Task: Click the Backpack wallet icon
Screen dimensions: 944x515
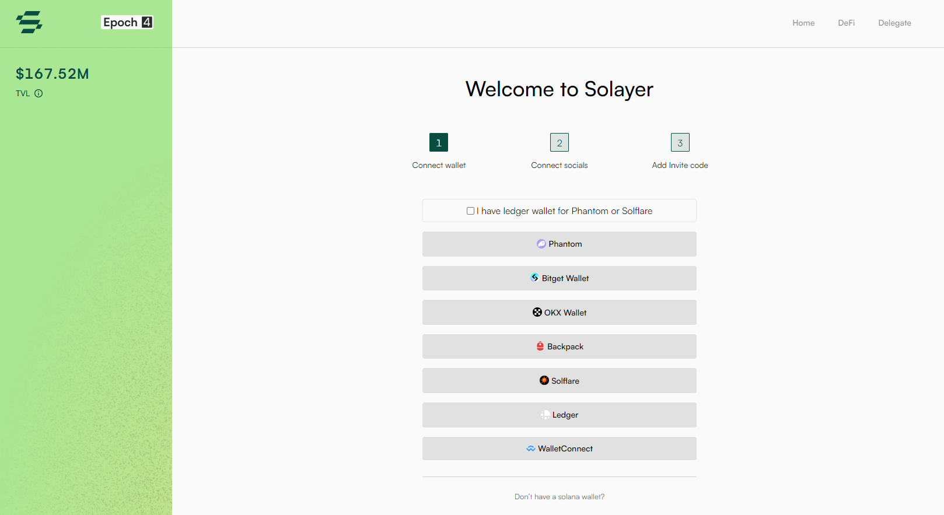Action: tap(540, 346)
